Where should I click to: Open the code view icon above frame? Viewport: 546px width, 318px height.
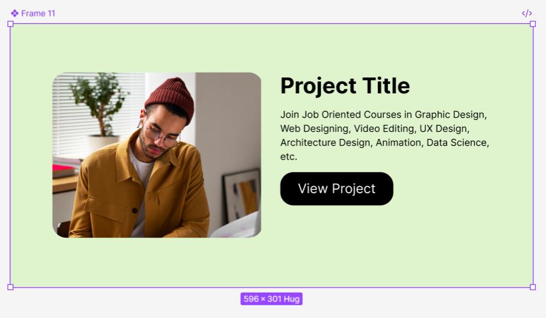point(526,13)
